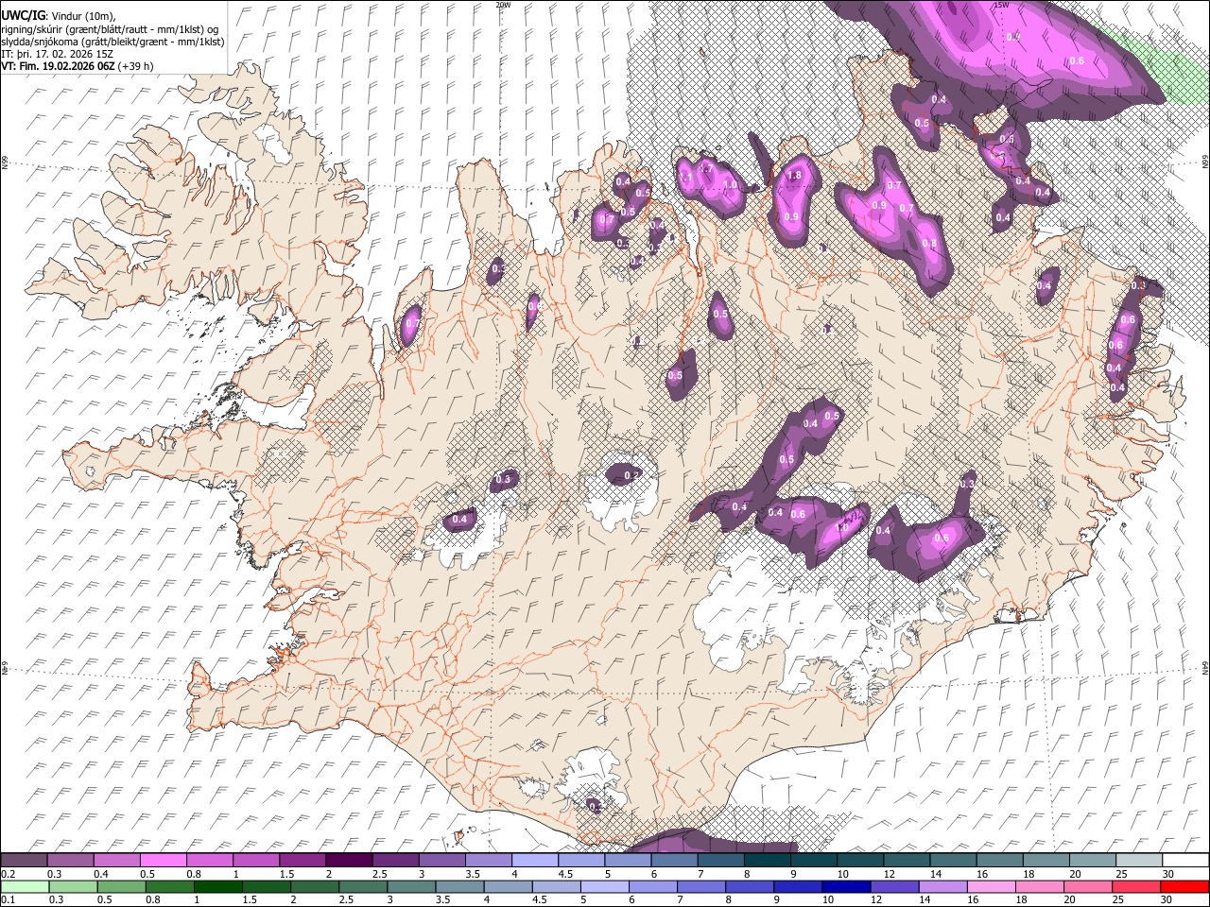Screen dimensions: 1210x907
Task: Click the 'UWC/IG: Vindur (10m)' title text
Action: (59, 16)
